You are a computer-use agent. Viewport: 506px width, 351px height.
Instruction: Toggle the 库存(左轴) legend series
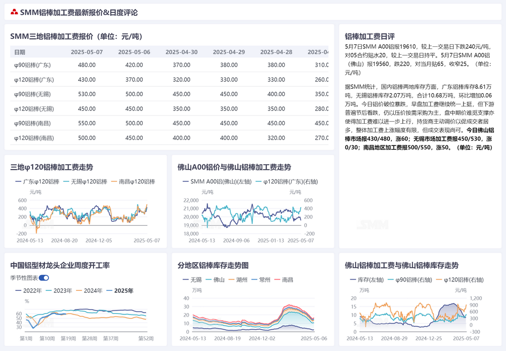point(367,280)
